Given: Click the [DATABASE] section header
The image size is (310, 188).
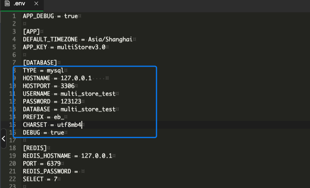Looking at the screenshot, I should (x=40, y=63).
